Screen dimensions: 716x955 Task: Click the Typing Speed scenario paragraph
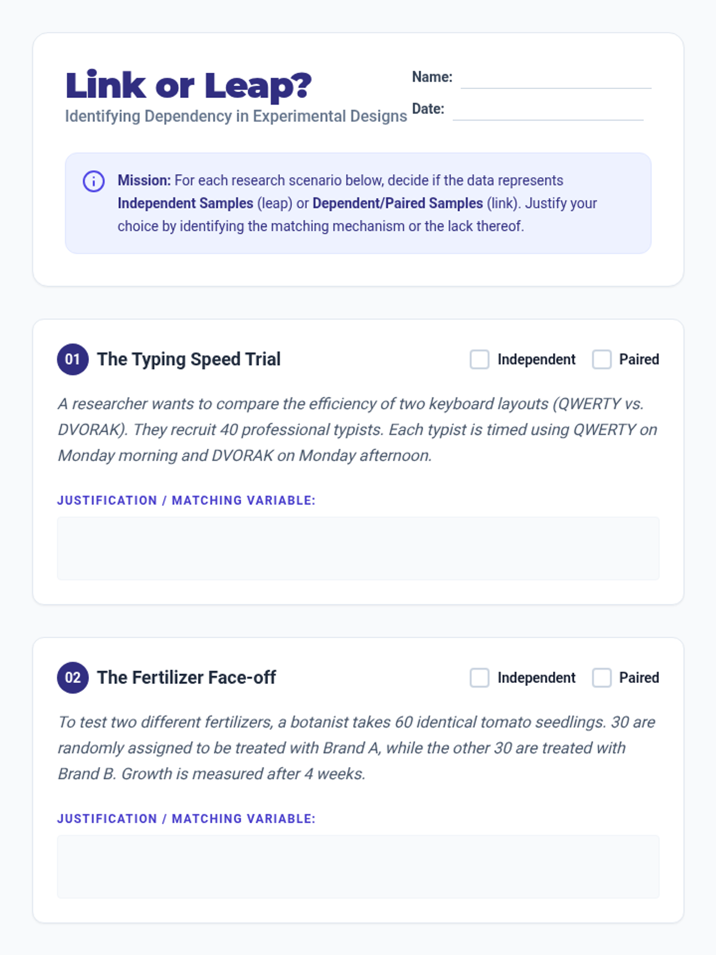[358, 430]
